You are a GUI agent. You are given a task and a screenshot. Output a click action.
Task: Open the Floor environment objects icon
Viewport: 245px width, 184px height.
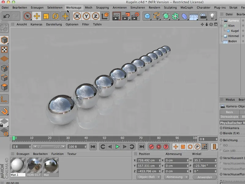coord(194,16)
